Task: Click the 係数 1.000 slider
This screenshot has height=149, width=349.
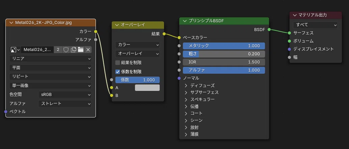Action: click(x=138, y=80)
